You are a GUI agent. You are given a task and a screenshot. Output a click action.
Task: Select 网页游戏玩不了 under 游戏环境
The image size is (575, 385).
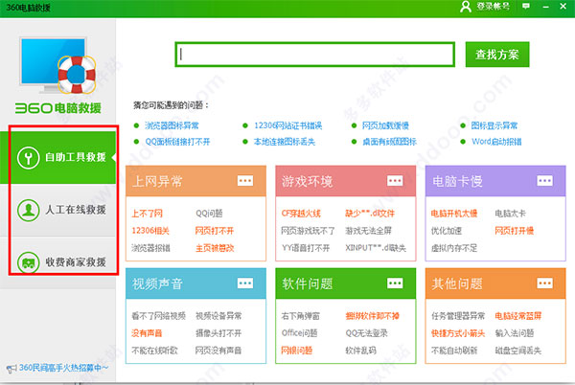click(x=308, y=231)
